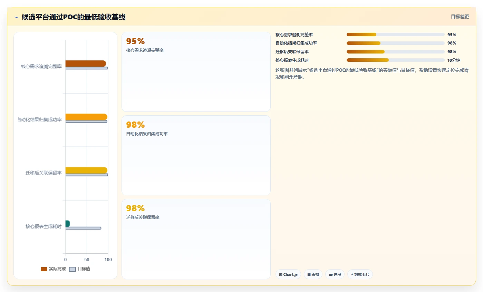
Task: Click the progress bar for 自动化结果归集成功率
Action: click(396, 43)
